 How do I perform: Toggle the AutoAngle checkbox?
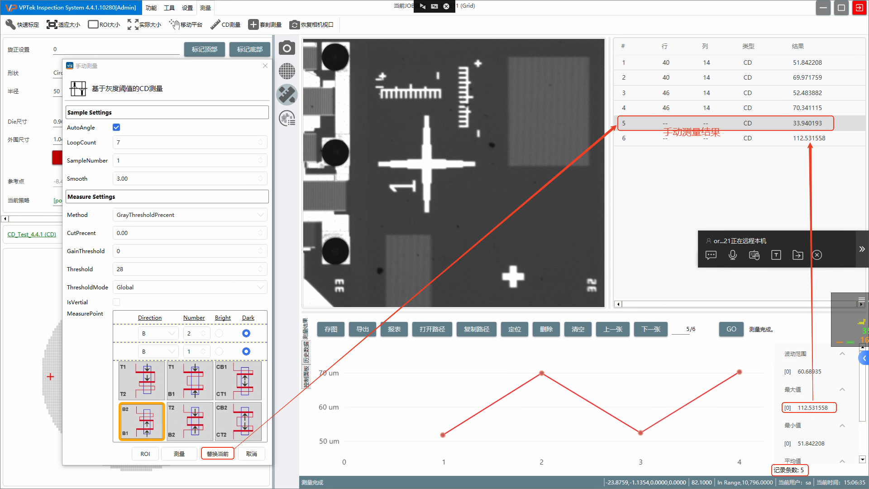[x=116, y=128]
